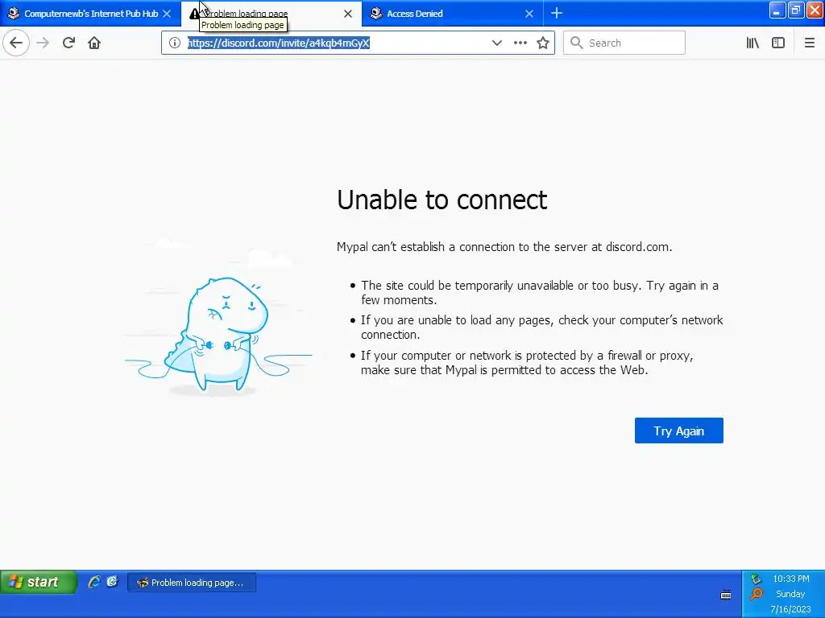This screenshot has width=825, height=618.
Task: Click the forward navigation arrow
Action: click(44, 43)
